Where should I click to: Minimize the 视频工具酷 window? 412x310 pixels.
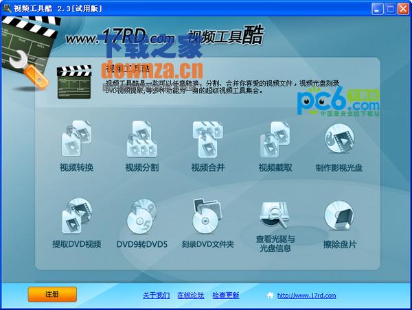[377, 9]
